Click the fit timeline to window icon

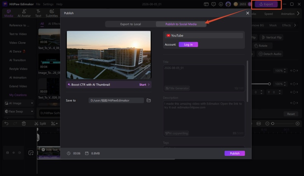(x=259, y=124)
